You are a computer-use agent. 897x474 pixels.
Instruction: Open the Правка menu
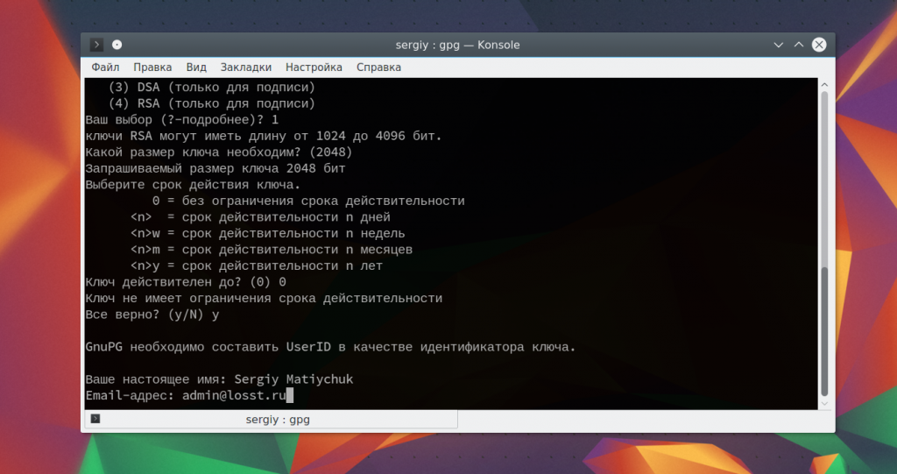(x=152, y=67)
